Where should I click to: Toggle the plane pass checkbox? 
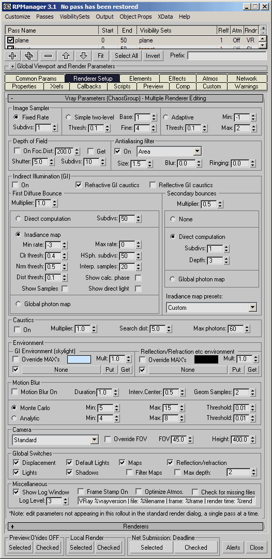pyautogui.click(x=10, y=40)
